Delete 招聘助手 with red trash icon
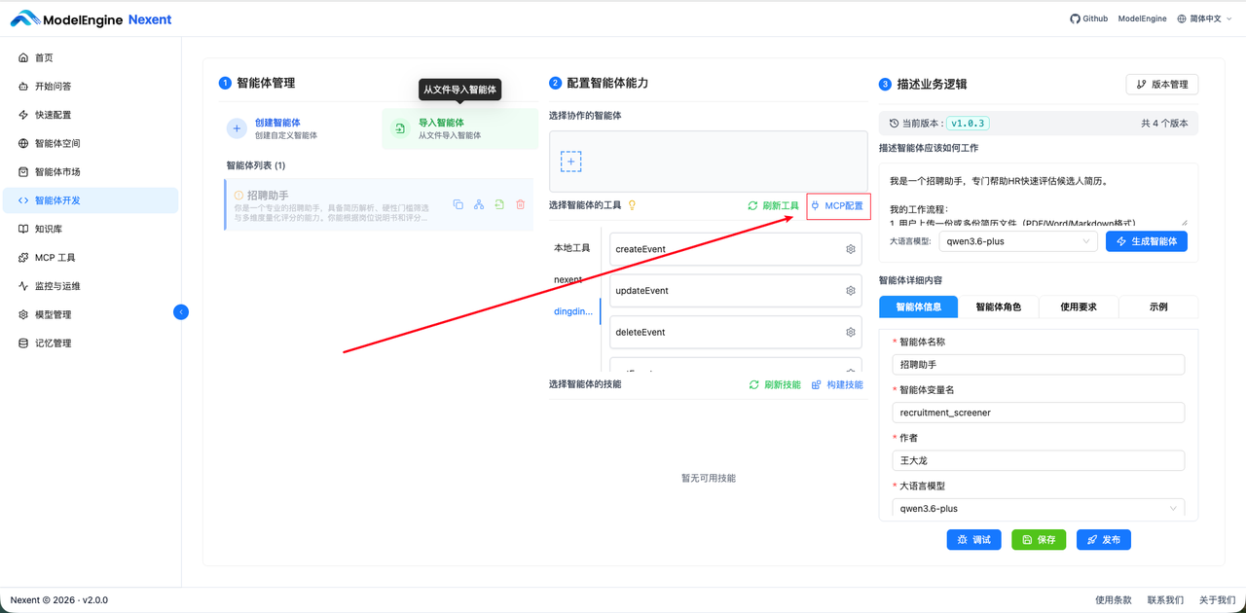 click(520, 204)
